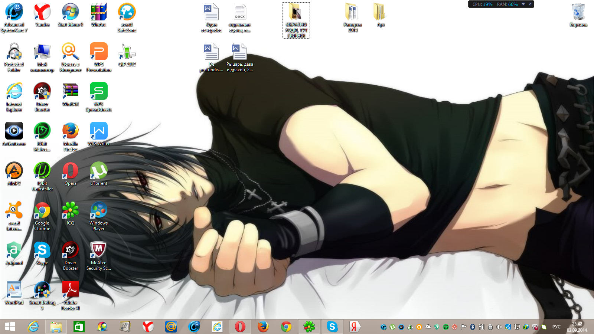
Task: Select Один вечер.doc file
Action: (x=212, y=17)
